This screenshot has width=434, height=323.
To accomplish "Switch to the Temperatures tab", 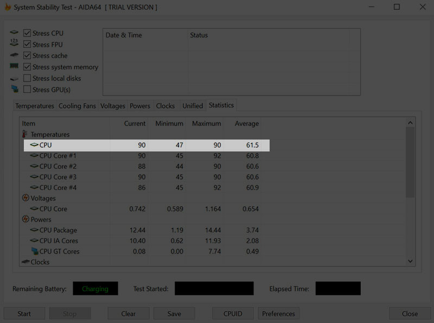I will coord(35,106).
